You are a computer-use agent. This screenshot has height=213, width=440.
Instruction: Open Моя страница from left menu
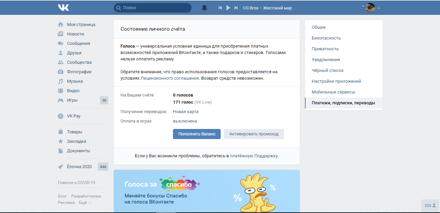tap(81, 24)
